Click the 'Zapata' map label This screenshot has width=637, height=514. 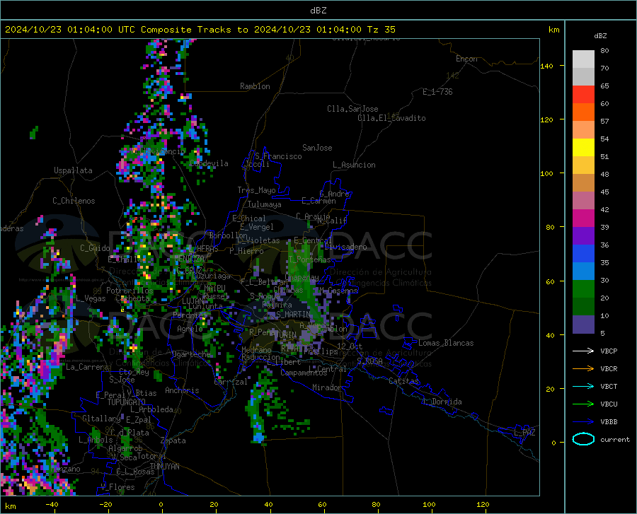tap(173, 440)
